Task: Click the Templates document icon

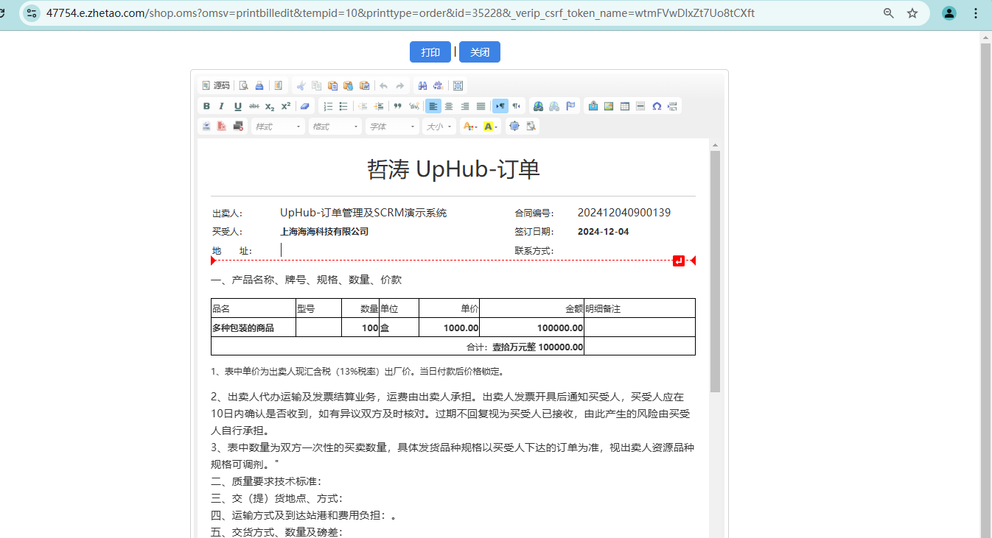Action: (x=279, y=85)
